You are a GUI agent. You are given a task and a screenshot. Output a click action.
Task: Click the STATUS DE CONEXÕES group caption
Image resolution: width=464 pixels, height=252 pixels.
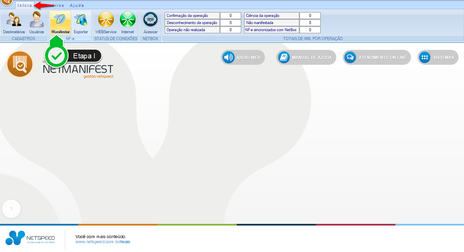pyautogui.click(x=116, y=39)
